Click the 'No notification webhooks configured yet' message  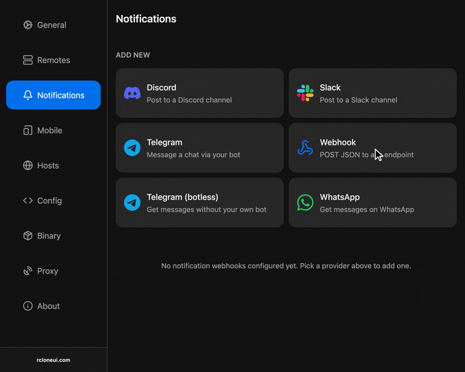(286, 266)
